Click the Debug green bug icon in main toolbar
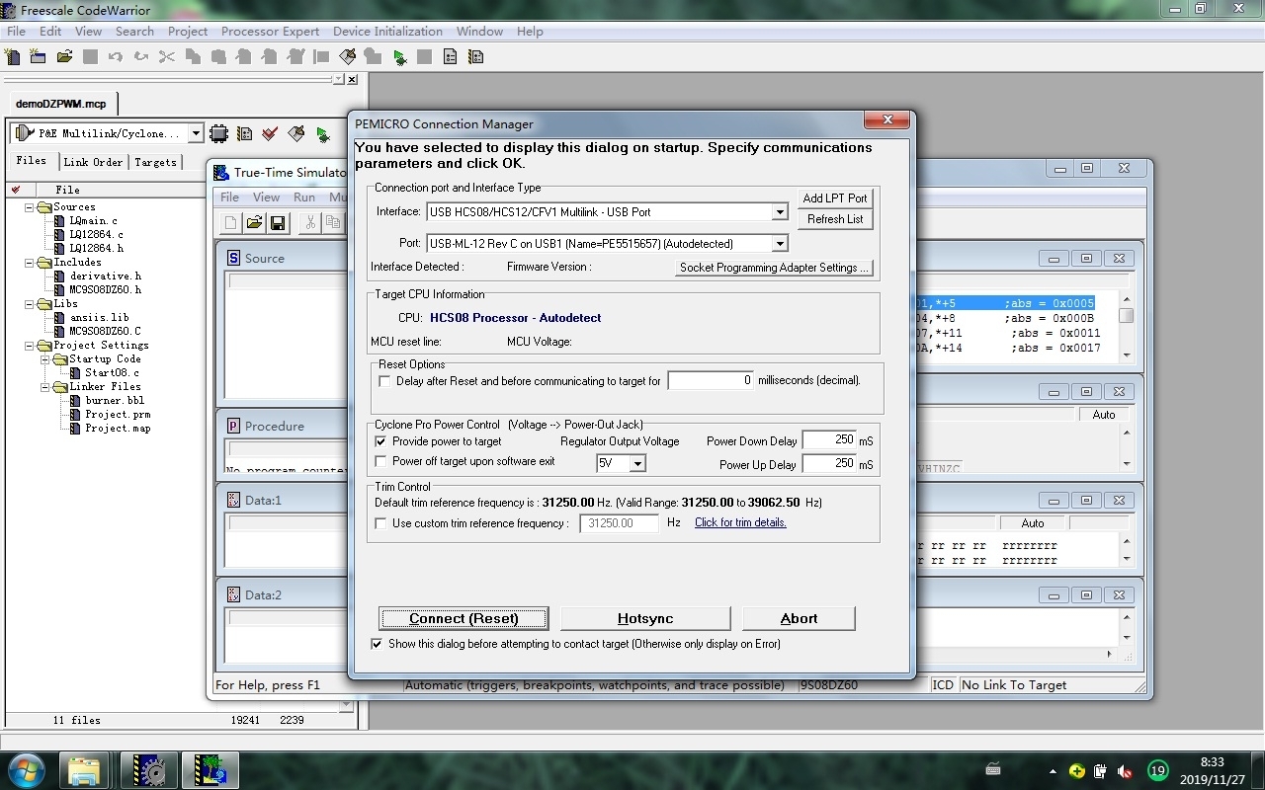Image resolution: width=1265 pixels, height=790 pixels. click(399, 57)
